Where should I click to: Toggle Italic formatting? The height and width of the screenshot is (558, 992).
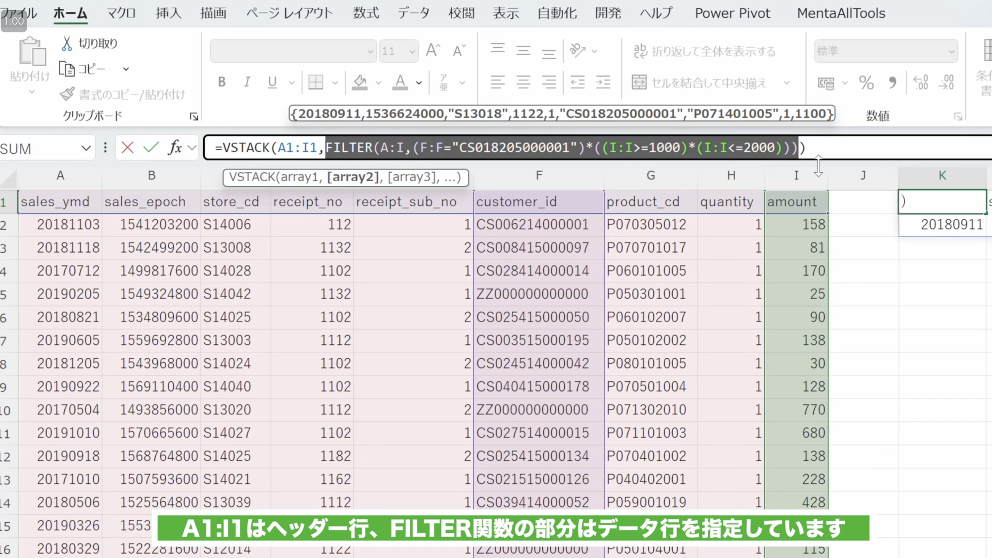click(247, 82)
